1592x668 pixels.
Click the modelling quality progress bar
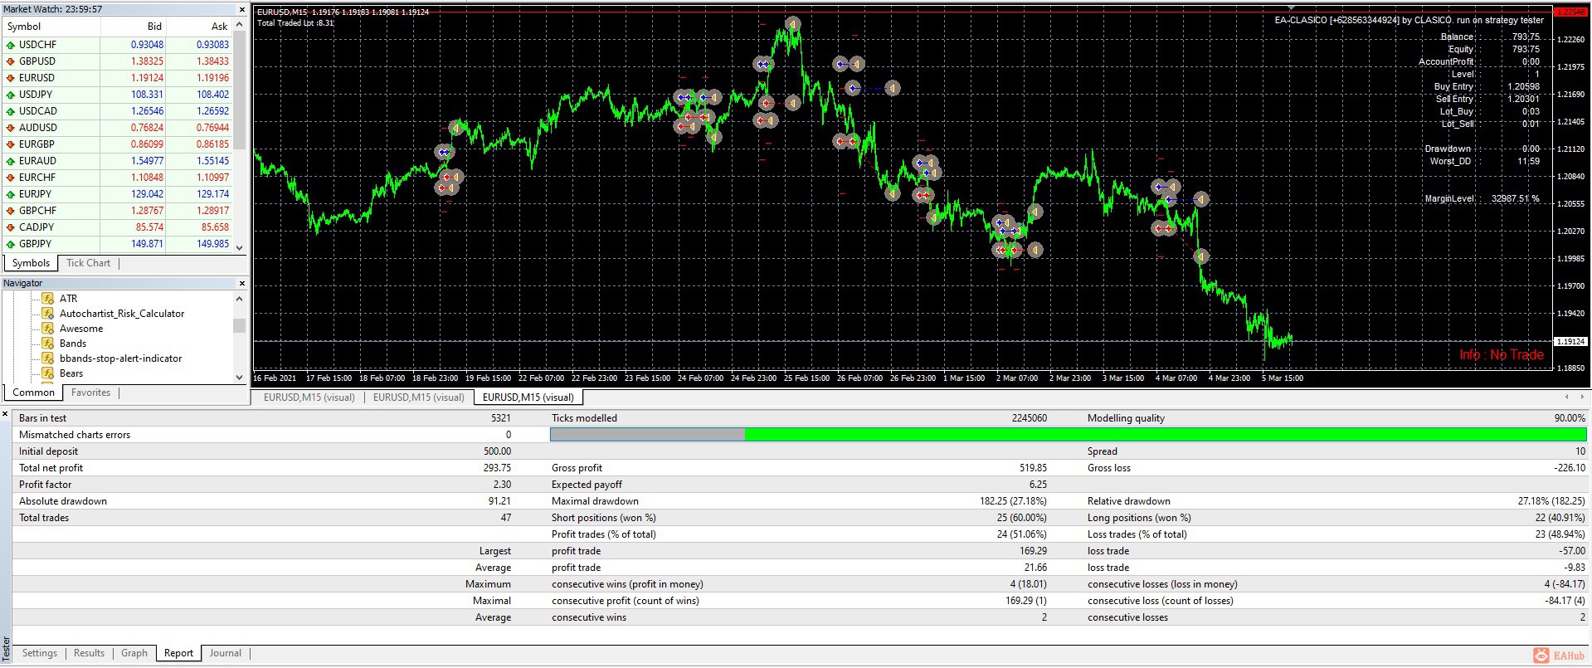click(x=1068, y=435)
